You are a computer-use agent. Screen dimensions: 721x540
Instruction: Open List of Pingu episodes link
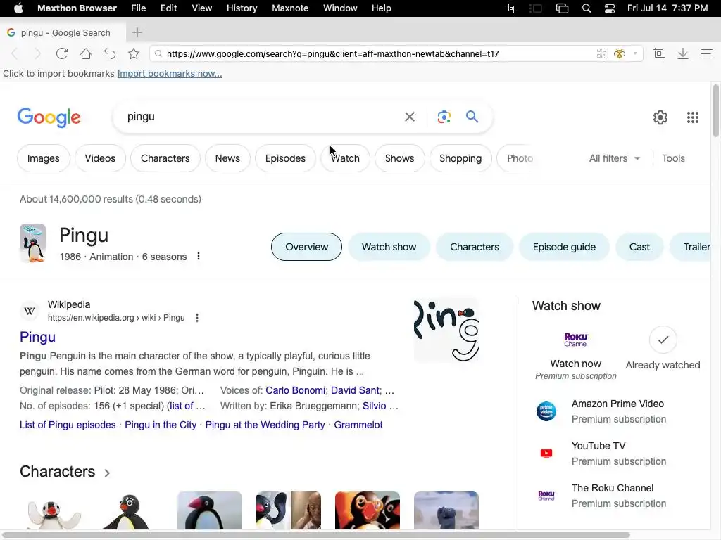coord(68,425)
